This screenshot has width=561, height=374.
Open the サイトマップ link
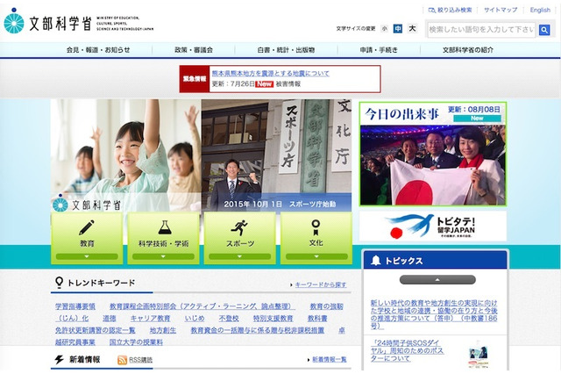[501, 10]
